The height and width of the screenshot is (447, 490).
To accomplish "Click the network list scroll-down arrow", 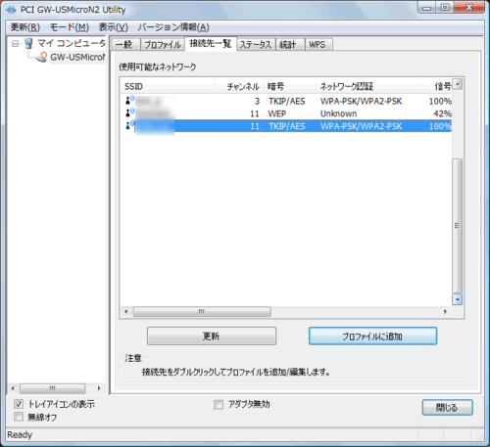I will [457, 299].
